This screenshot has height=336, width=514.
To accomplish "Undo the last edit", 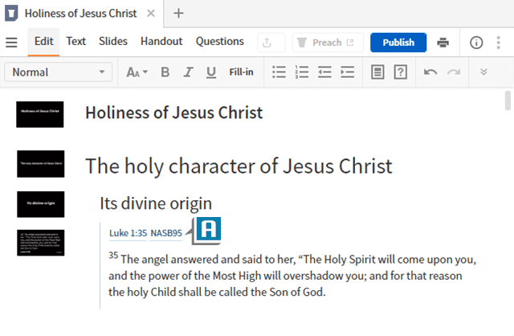I will pyautogui.click(x=430, y=72).
